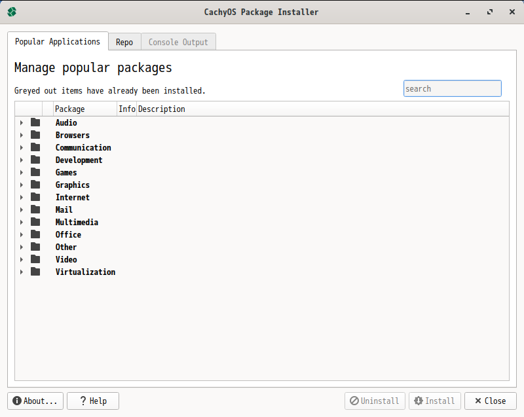Click the search input field

pyautogui.click(x=452, y=88)
